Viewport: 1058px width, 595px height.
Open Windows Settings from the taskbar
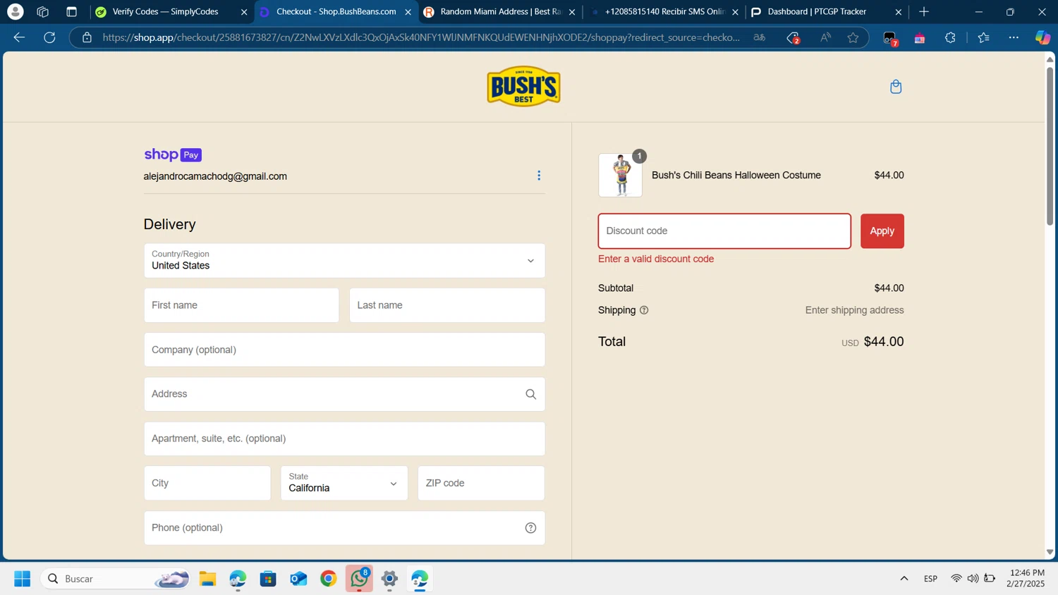pos(389,579)
